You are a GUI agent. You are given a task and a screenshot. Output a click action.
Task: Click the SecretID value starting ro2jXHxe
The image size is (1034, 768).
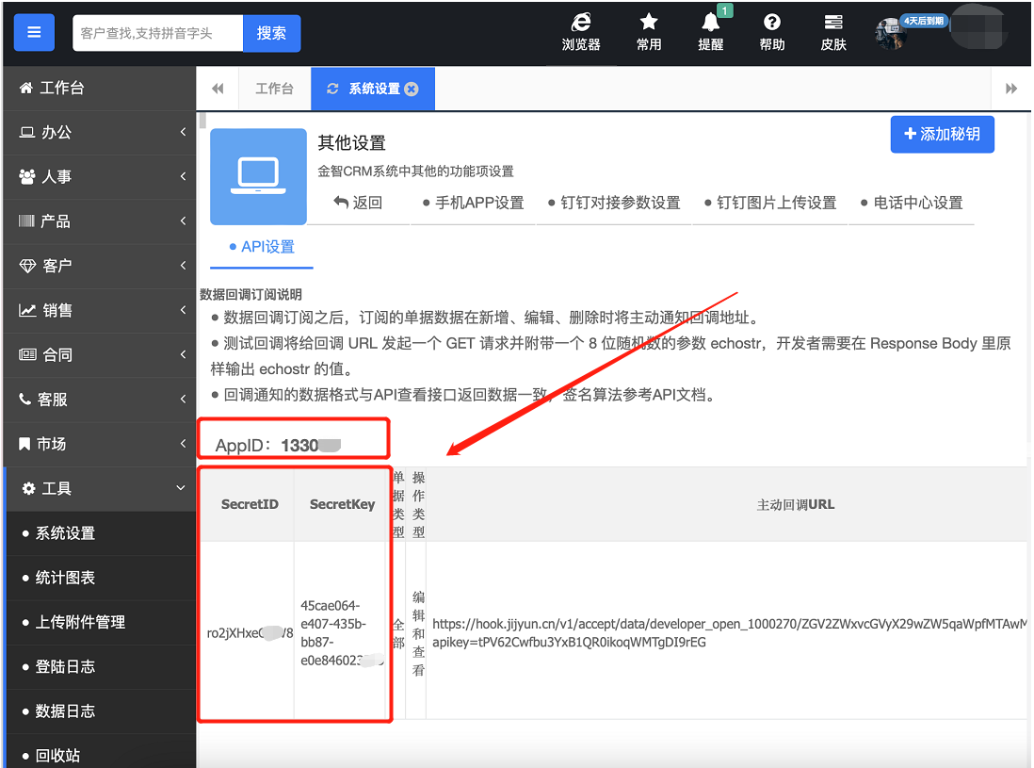point(250,632)
